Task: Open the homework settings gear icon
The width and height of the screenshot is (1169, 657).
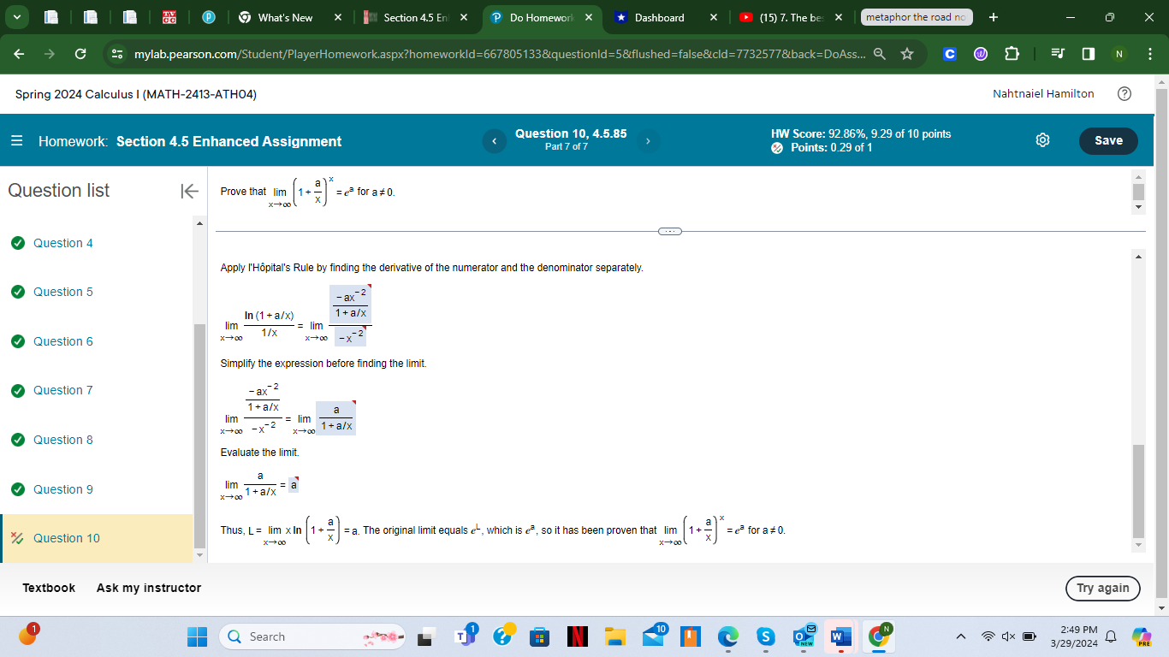Action: pyautogui.click(x=1042, y=140)
